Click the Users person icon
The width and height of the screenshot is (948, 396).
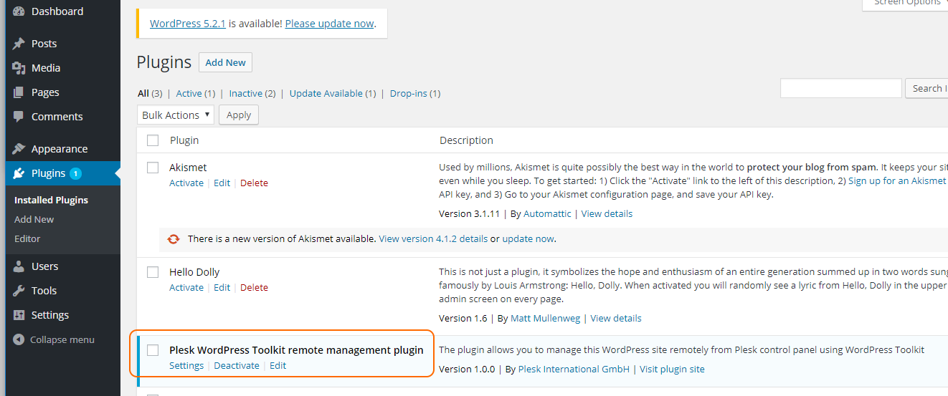[19, 266]
